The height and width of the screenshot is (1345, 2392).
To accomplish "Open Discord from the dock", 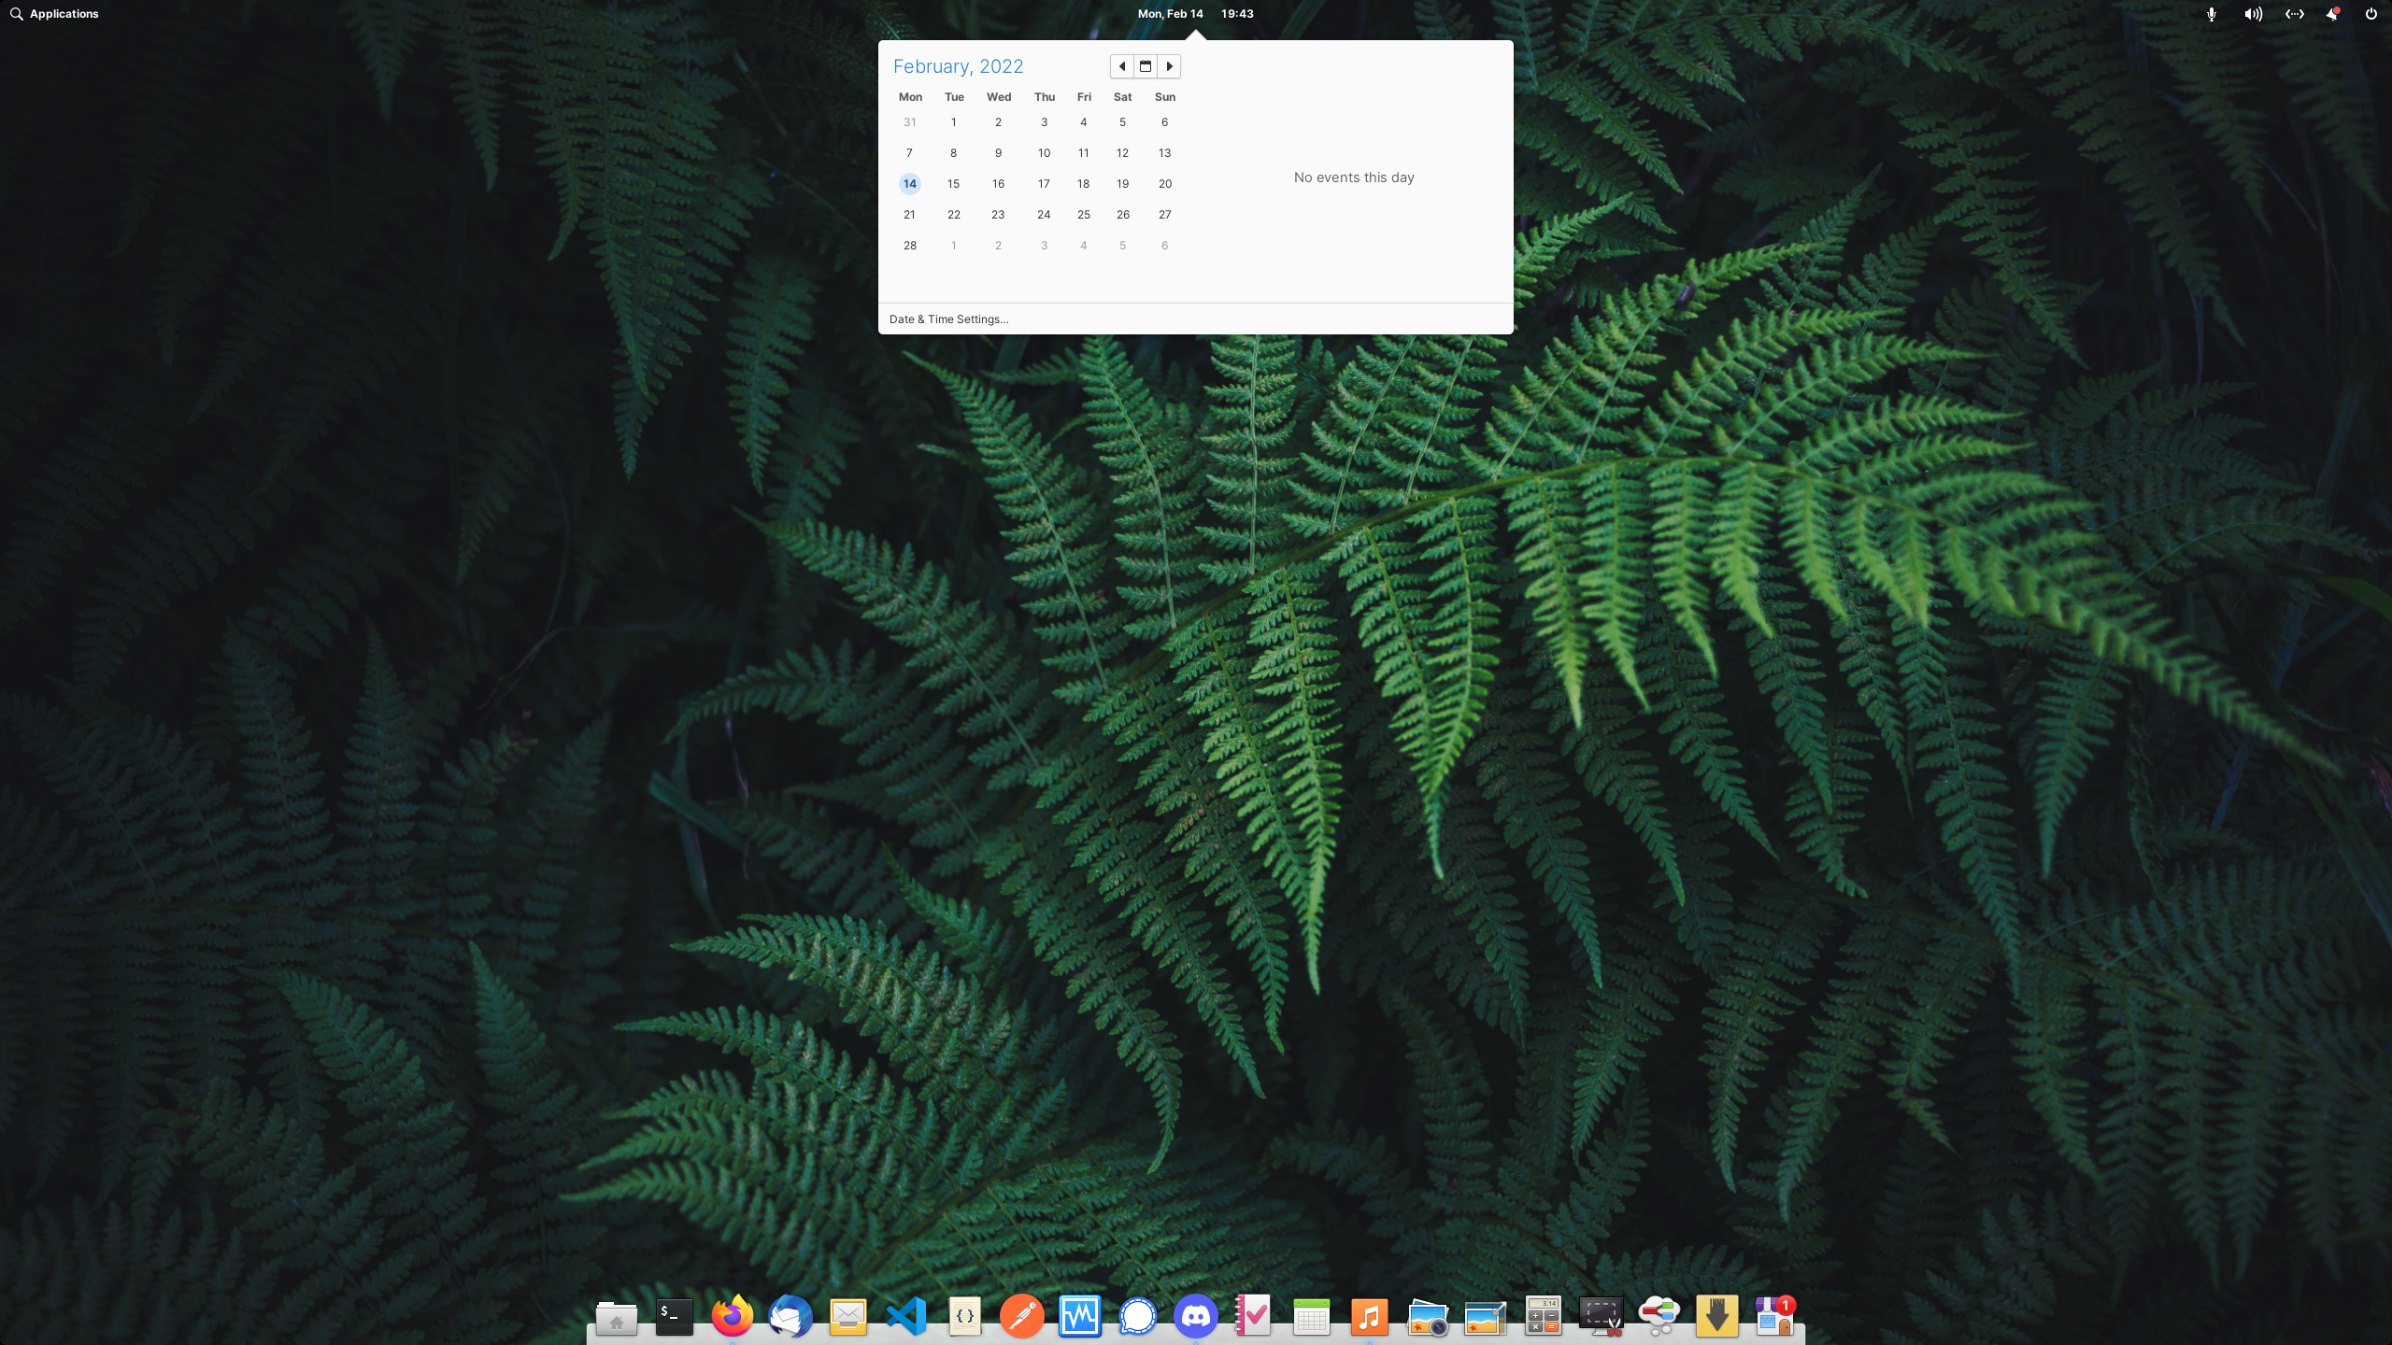I will (1196, 1317).
